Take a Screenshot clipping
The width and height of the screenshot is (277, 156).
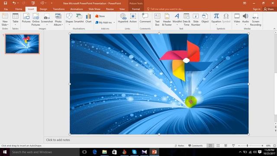click(47, 19)
